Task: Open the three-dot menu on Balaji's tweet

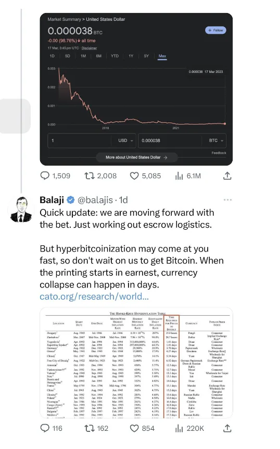Action: tap(227, 199)
